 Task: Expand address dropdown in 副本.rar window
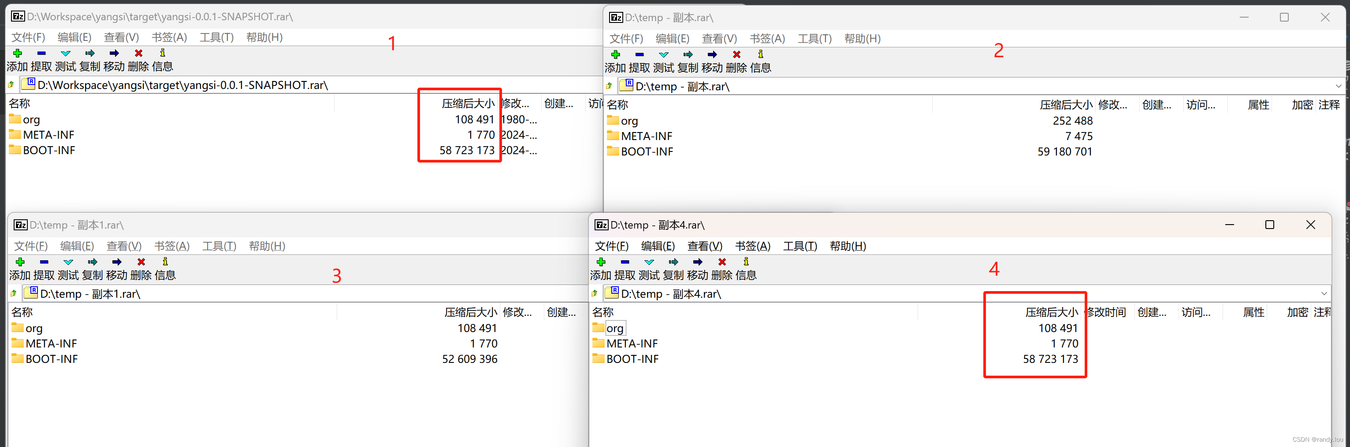(1338, 86)
